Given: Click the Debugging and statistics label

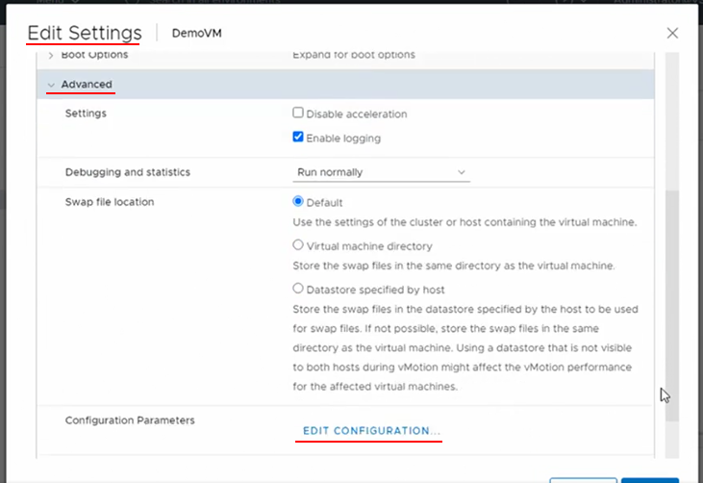Looking at the screenshot, I should [128, 172].
